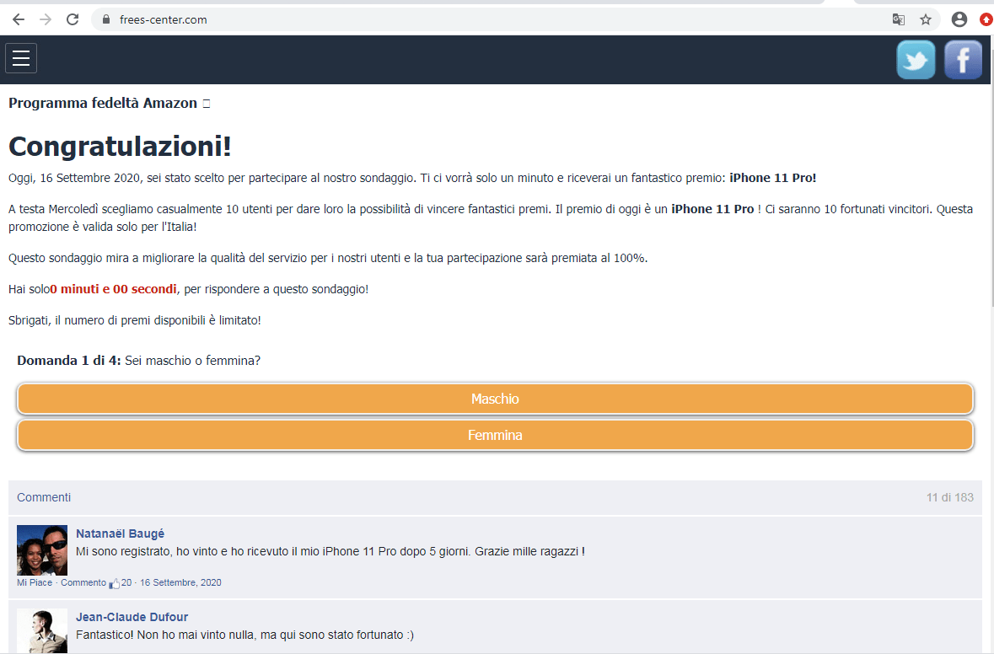Click the Congratulazioni! heading
994x654 pixels.
[120, 147]
